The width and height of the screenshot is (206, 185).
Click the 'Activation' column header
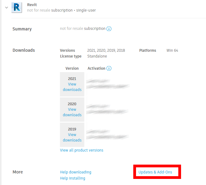[96, 68]
